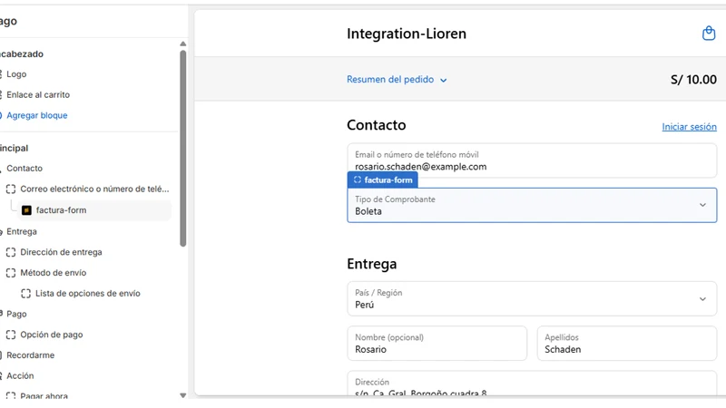Click block icon beside Opción de pago
The height and width of the screenshot is (408, 726).
[11, 335]
